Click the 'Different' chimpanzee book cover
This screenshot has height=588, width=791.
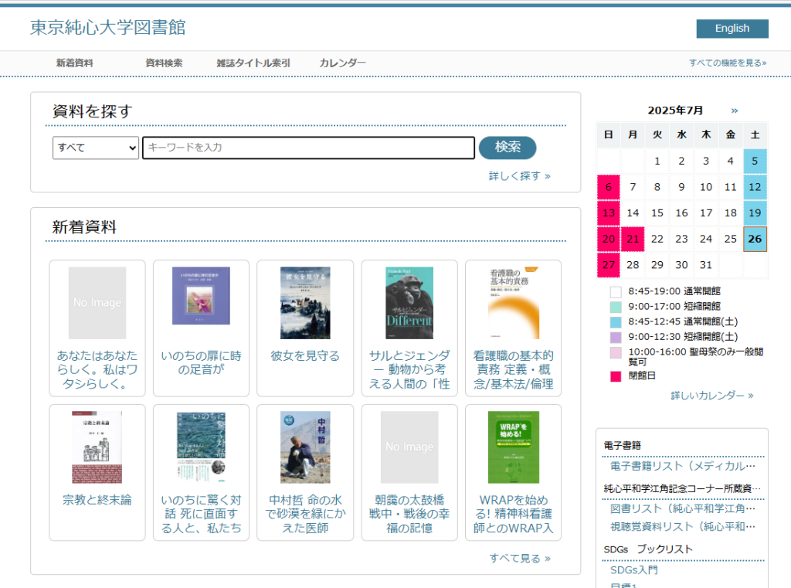(x=409, y=303)
